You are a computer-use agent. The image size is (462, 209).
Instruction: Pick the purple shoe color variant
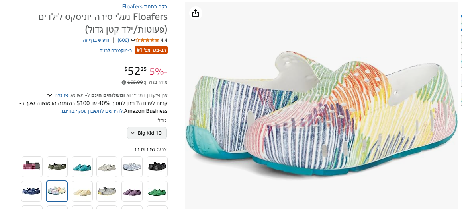pyautogui.click(x=132, y=191)
